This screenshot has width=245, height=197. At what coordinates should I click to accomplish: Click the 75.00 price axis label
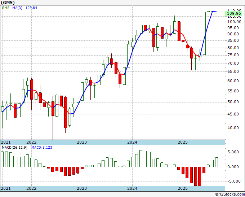click(233, 55)
